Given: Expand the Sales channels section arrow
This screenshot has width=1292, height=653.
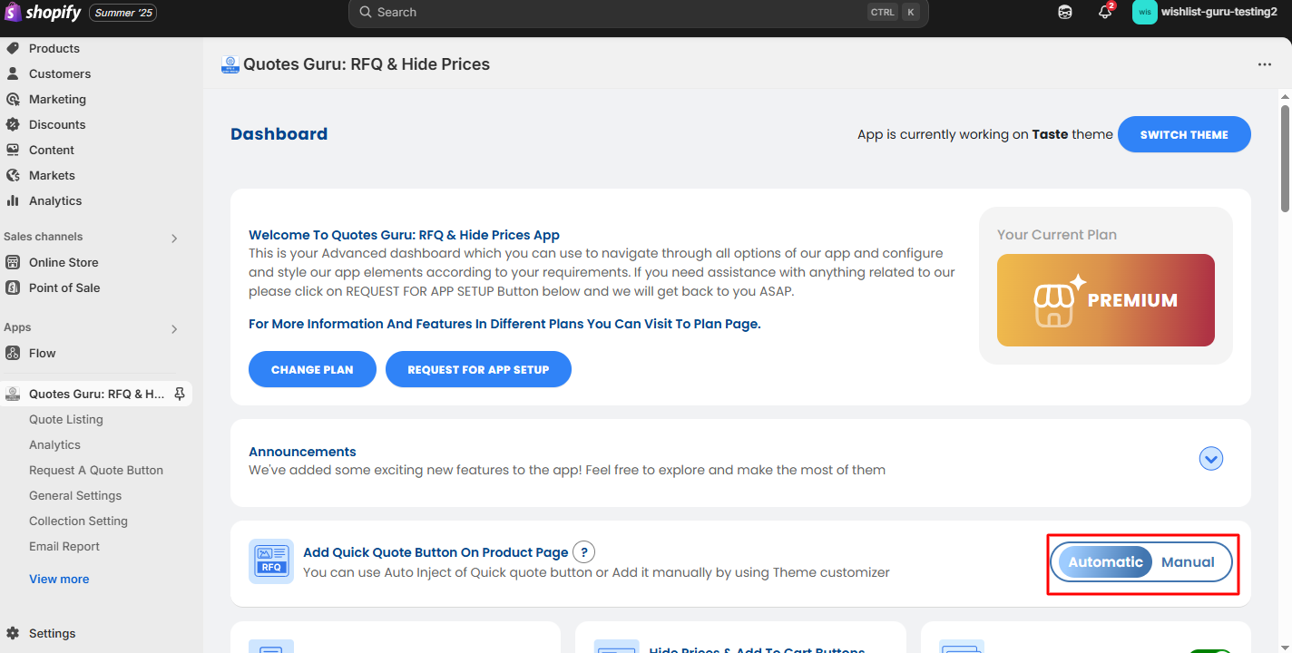Looking at the screenshot, I should tap(174, 238).
